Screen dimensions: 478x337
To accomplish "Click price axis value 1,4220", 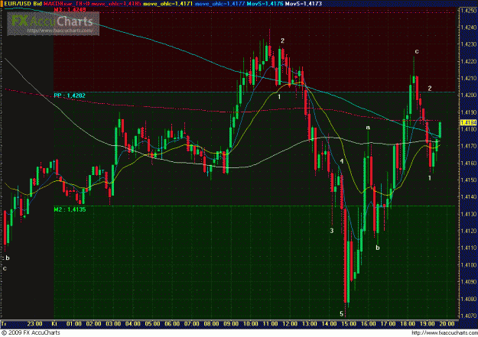I will click(469, 62).
